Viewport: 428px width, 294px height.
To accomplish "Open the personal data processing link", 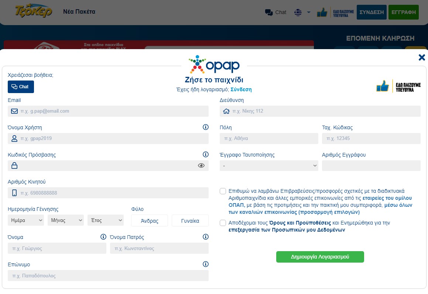I will pos(287,230).
